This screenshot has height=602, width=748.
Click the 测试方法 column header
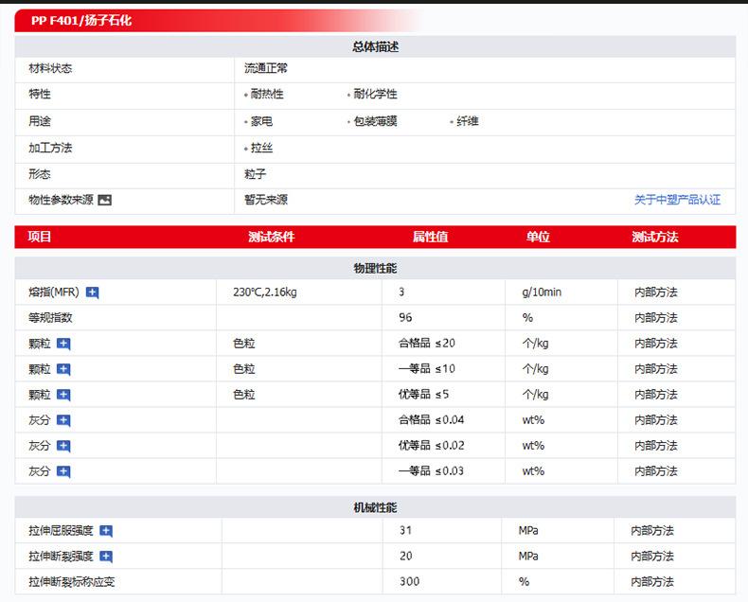tap(654, 237)
